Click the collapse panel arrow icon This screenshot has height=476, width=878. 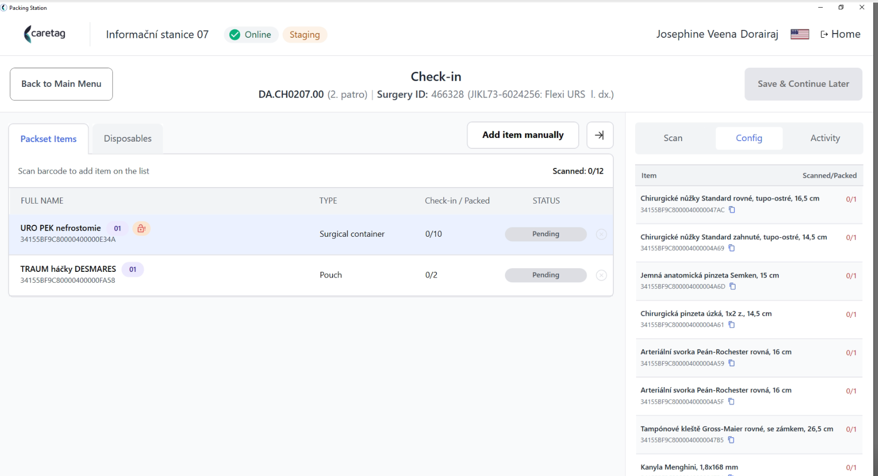pyautogui.click(x=599, y=135)
